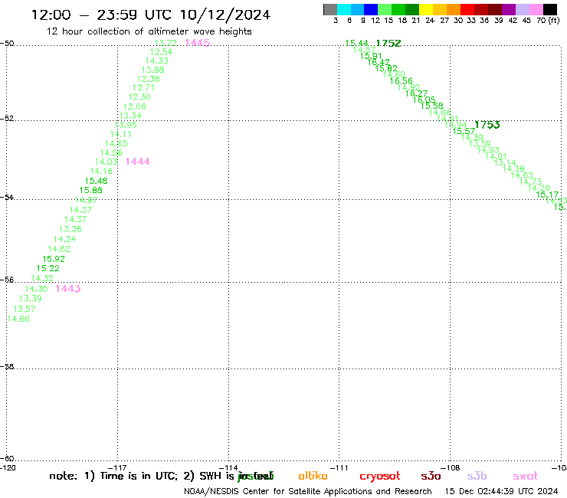Select the light green 12-15 ft legend swatch
Viewport: 567px width, 498px height.
[385, 10]
